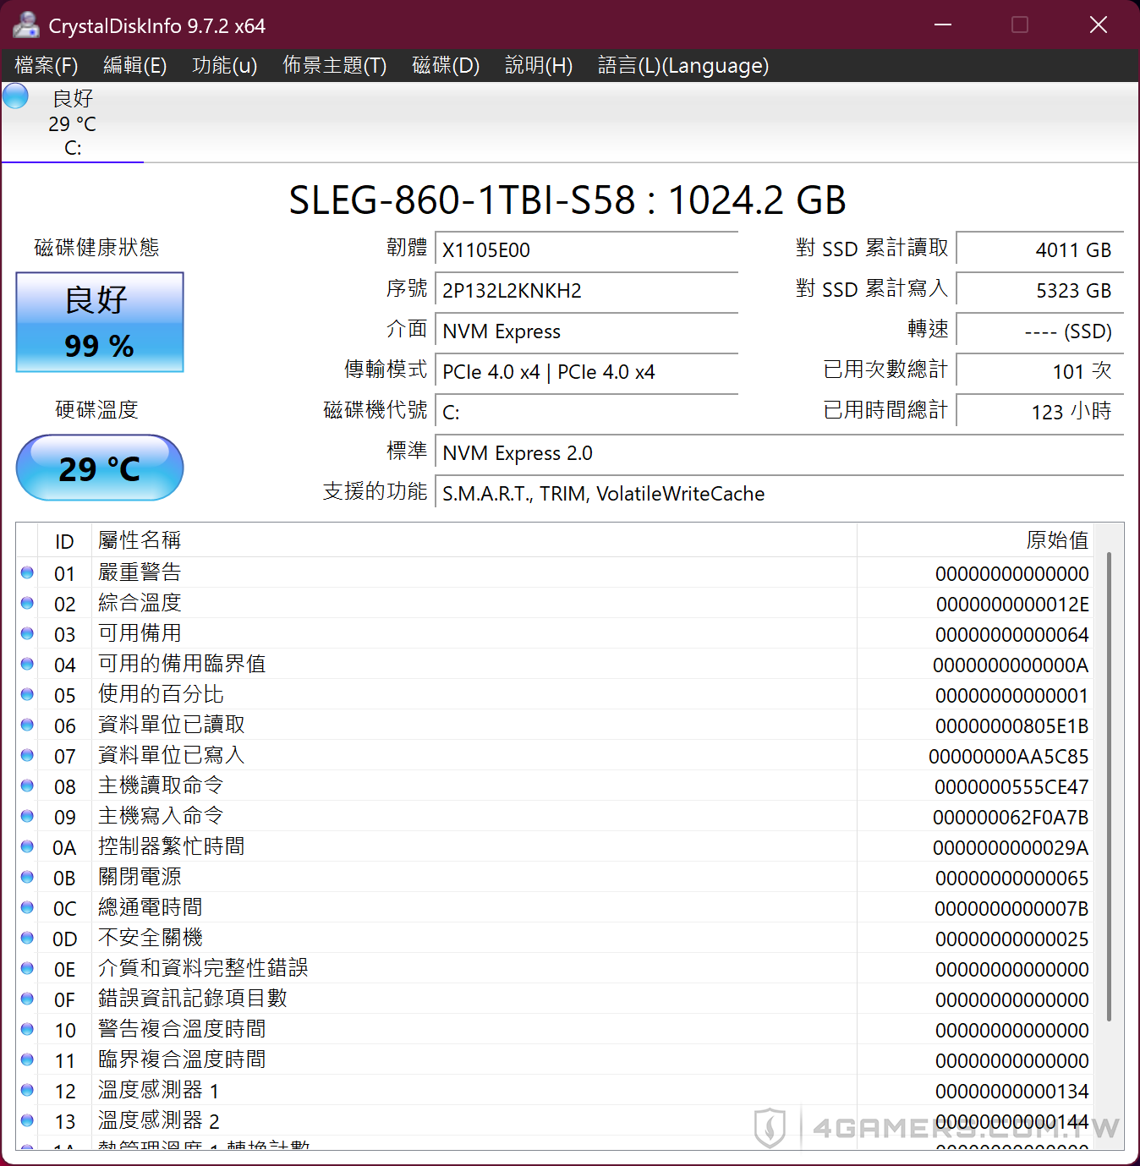Select the dot beside 溫度感測器 1
This screenshot has height=1166, width=1140.
(26, 1090)
